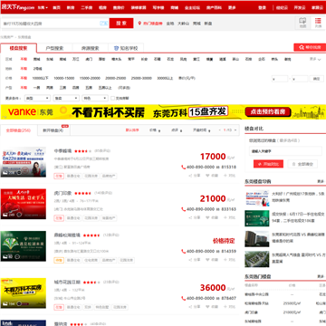Open thumbnail of the 17000 listing
This screenshot has width=326, height=326.
(24, 162)
